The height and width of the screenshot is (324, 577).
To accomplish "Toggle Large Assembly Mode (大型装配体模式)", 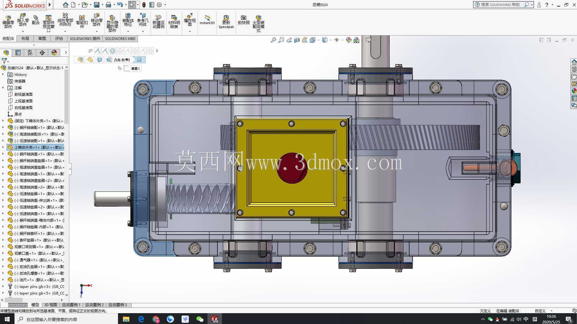I will point(258,23).
